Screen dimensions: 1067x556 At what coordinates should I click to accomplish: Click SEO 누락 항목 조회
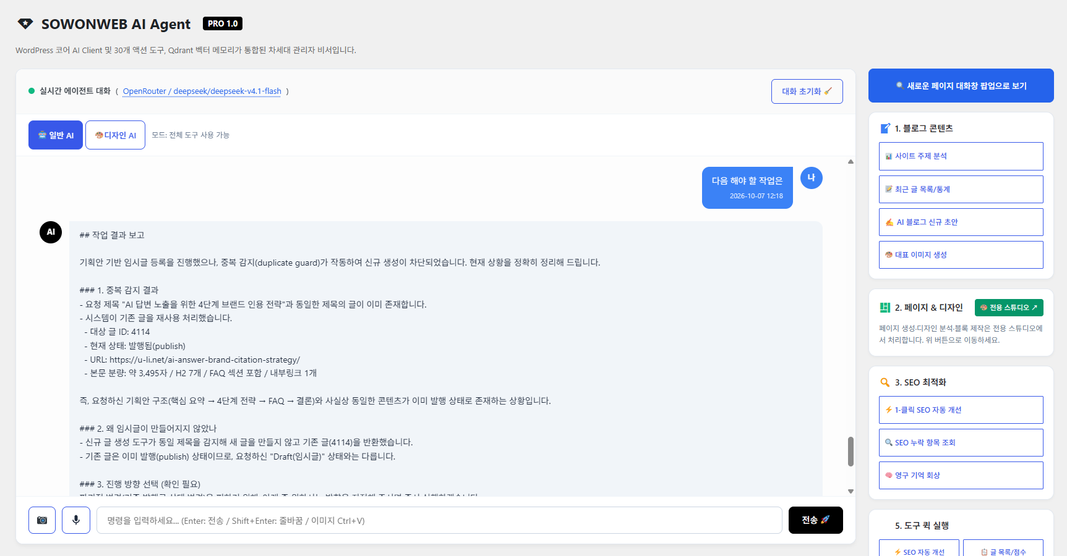[961, 442]
